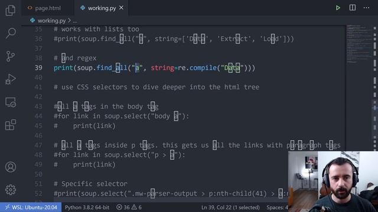Click the code minimap overview
The image size is (378, 212).
(x=359, y=45)
